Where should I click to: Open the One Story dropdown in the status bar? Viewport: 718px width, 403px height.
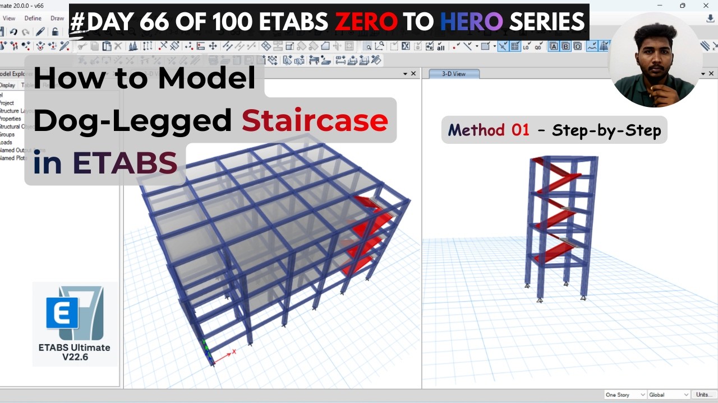click(625, 395)
